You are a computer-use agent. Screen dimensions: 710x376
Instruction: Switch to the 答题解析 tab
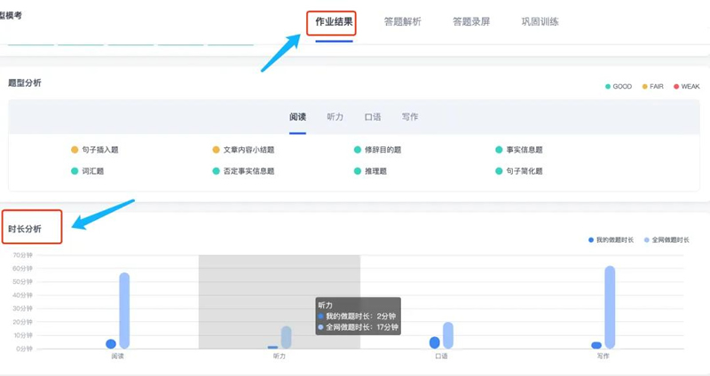point(403,21)
